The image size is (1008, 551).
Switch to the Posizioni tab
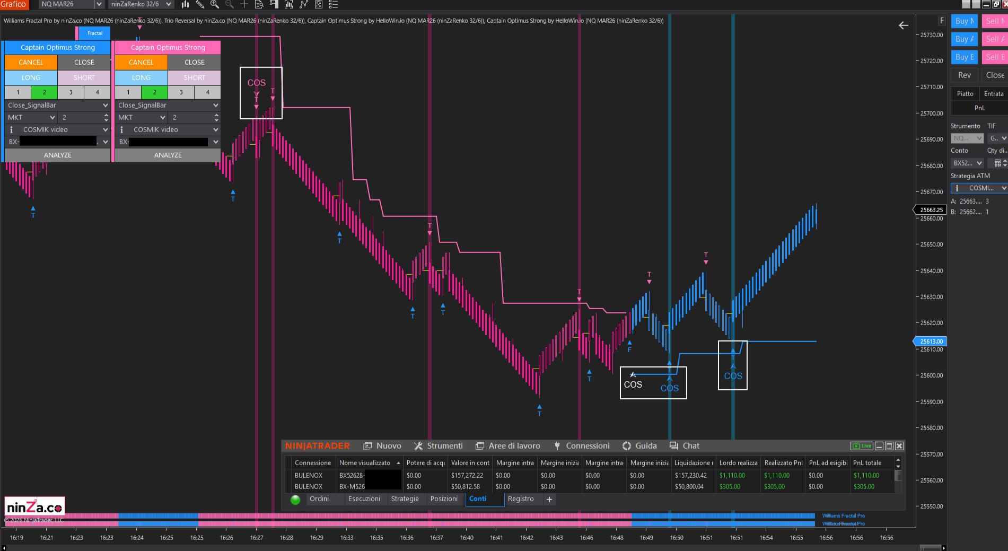point(444,499)
